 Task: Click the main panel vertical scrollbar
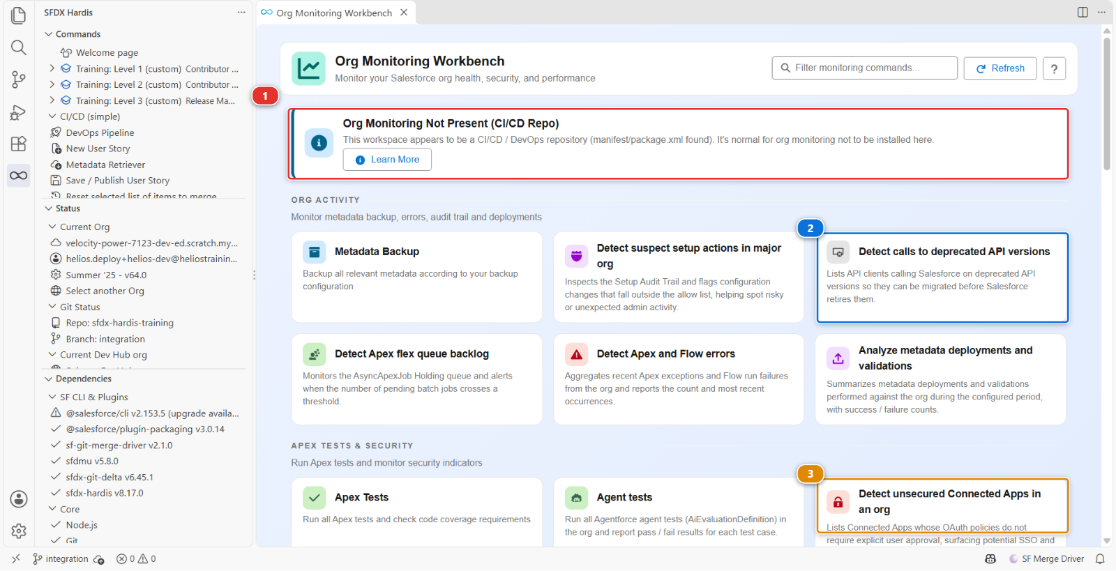[x=1107, y=105]
